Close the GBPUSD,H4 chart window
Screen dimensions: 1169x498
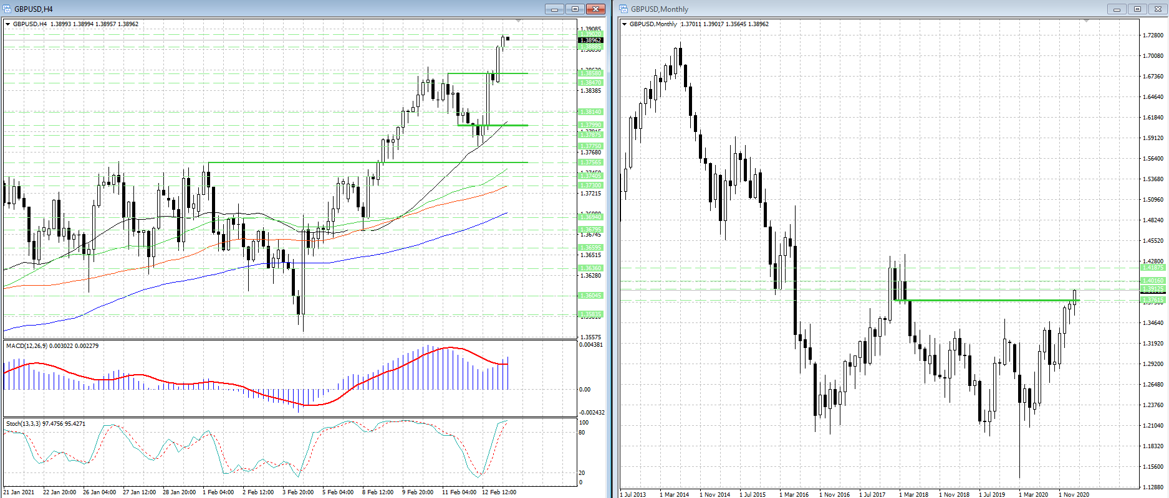pyautogui.click(x=595, y=9)
